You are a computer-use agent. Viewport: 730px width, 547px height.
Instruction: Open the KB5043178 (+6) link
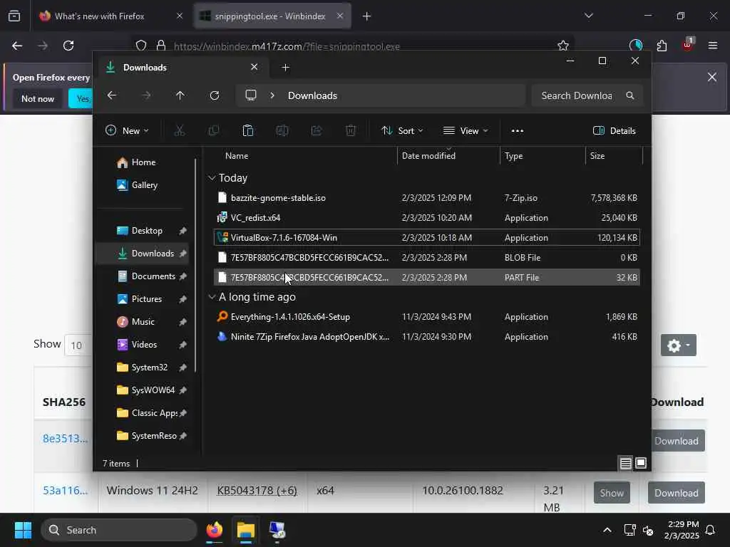(x=257, y=490)
